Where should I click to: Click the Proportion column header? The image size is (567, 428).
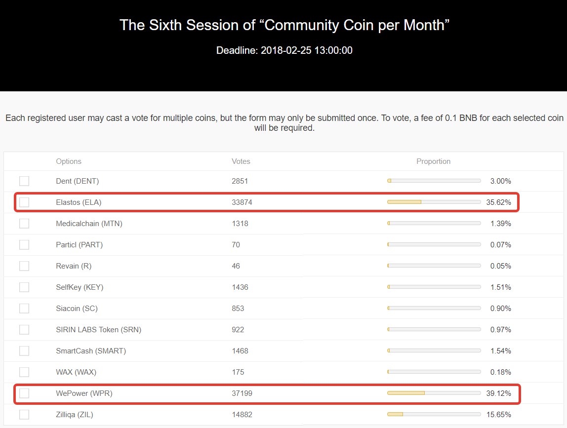433,161
